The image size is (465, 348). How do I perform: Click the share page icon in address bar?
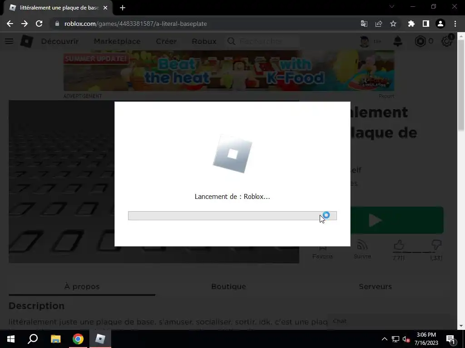coord(378,24)
